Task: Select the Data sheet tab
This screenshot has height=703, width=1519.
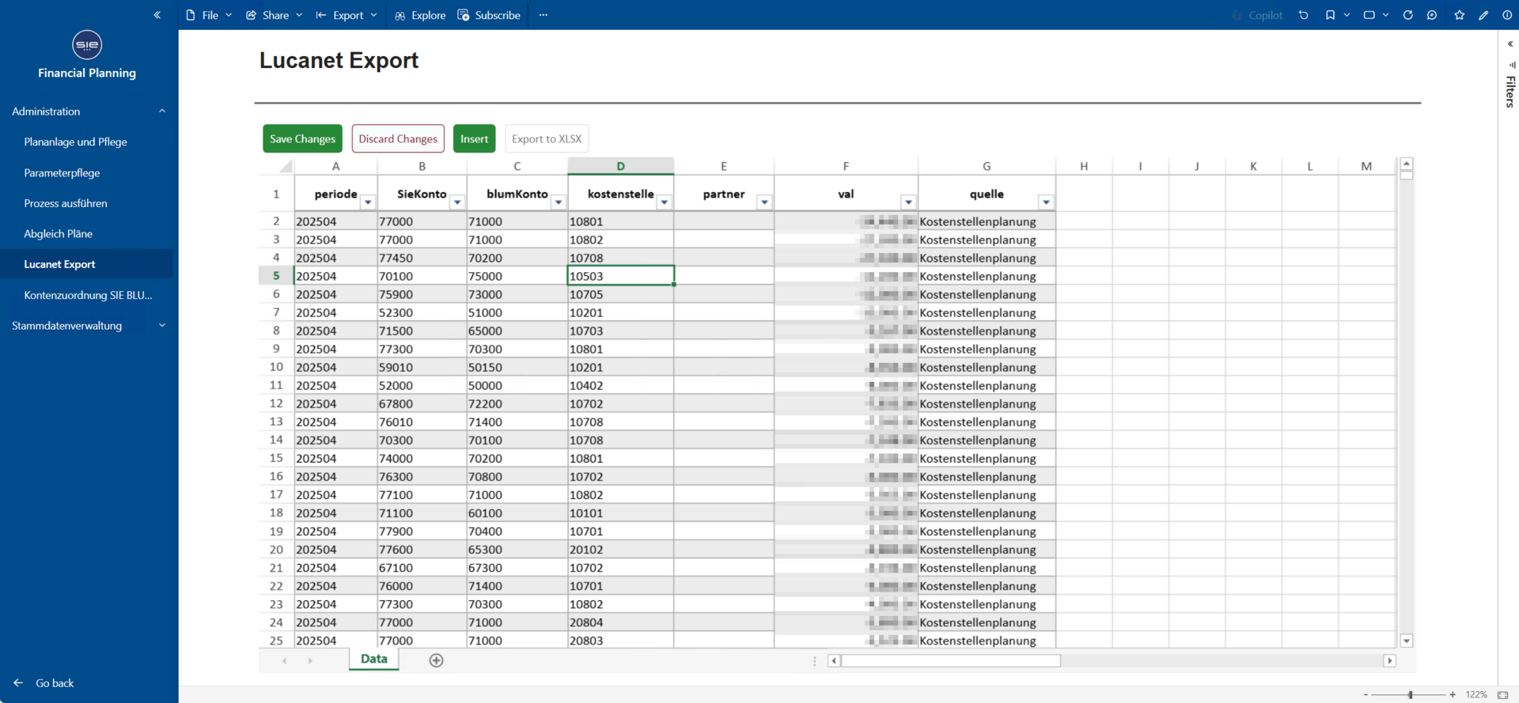Action: [373, 659]
